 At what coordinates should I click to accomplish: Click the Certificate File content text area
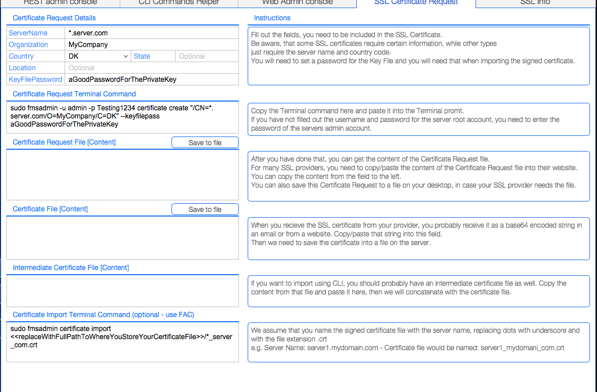coord(123,238)
